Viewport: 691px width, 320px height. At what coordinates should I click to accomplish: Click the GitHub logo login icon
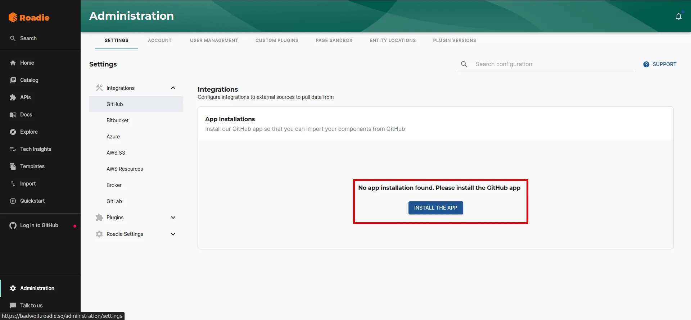click(13, 225)
